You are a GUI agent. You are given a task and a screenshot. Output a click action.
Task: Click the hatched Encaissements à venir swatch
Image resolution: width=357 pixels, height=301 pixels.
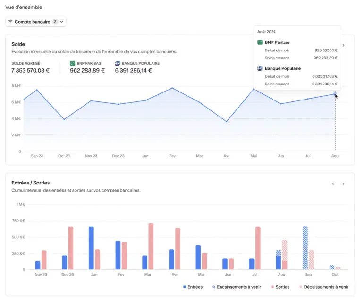tap(214, 287)
